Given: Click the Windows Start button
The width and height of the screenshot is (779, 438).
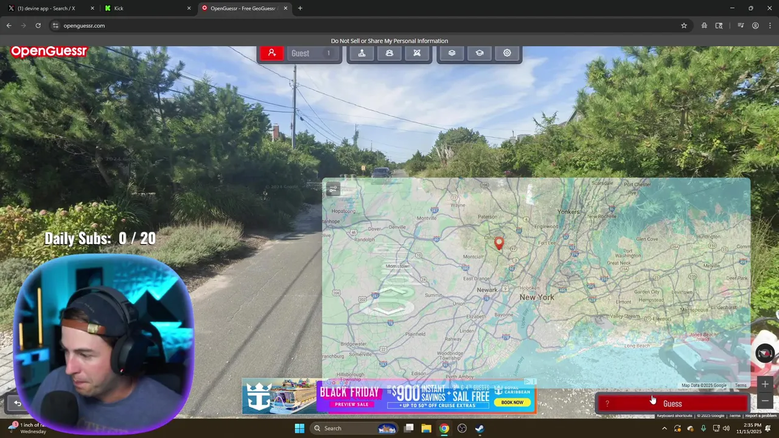Looking at the screenshot, I should tap(299, 428).
